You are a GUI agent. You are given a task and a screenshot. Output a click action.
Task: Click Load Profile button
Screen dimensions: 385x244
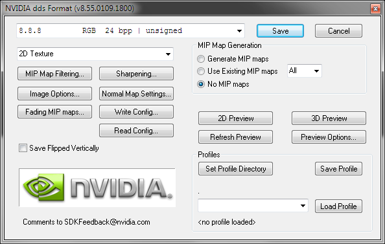[338, 206]
